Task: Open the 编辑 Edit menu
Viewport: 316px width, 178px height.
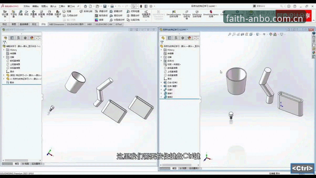Action: click(35, 6)
